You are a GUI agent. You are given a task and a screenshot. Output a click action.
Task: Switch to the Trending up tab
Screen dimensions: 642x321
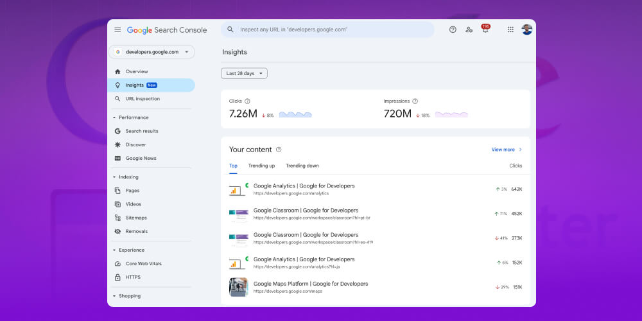coord(261,166)
